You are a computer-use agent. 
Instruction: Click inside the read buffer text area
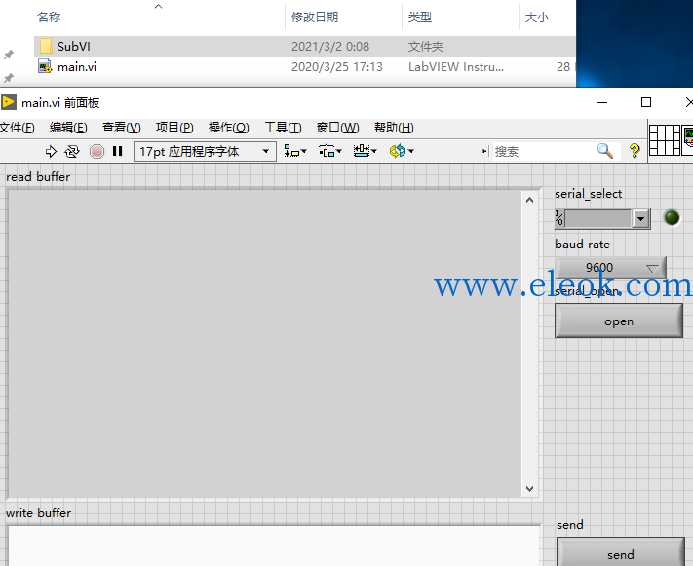coord(265,344)
